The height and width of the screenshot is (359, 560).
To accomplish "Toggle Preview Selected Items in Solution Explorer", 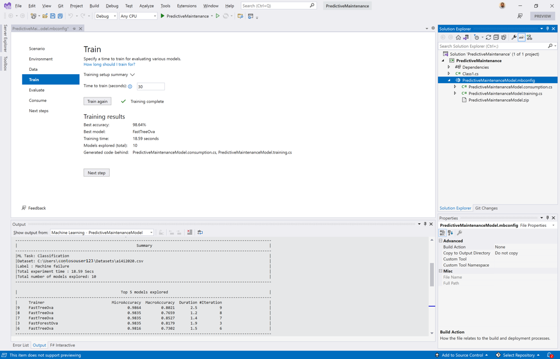I will (x=521, y=37).
